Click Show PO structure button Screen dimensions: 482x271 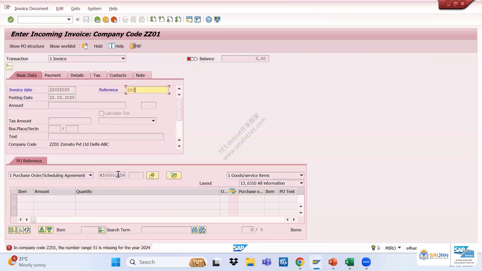[27, 46]
